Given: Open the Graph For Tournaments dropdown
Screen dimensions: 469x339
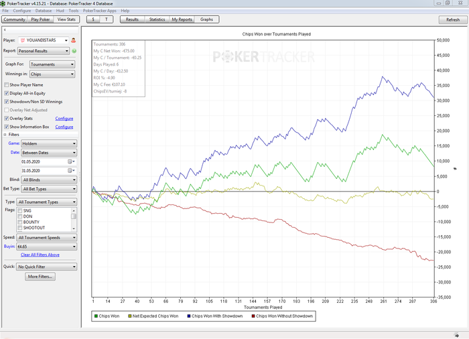Looking at the screenshot, I should (x=52, y=64).
